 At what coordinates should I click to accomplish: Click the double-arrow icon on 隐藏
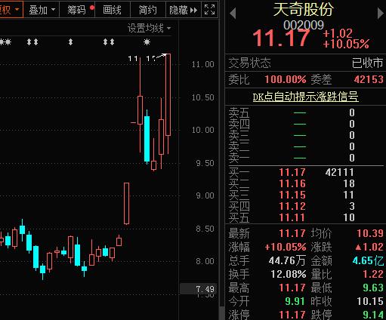click(x=194, y=11)
